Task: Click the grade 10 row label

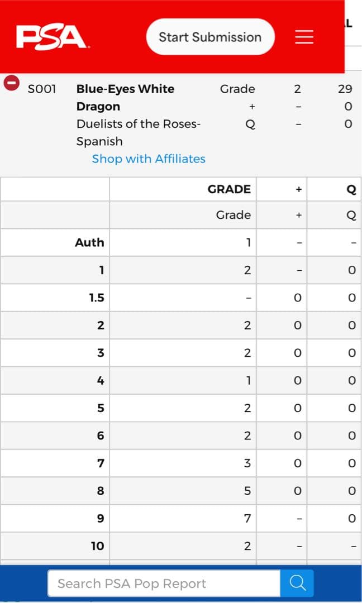Action: [x=97, y=546]
